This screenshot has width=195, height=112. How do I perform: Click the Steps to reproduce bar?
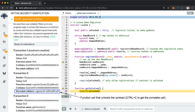click(36, 44)
